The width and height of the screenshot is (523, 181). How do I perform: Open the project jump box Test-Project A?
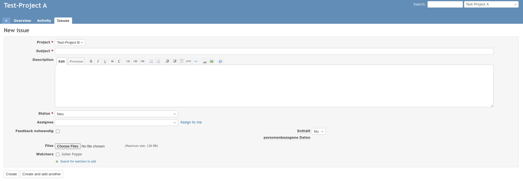(491, 4)
